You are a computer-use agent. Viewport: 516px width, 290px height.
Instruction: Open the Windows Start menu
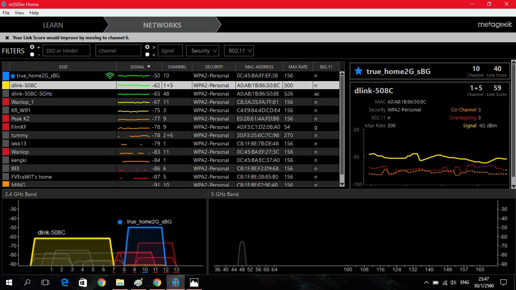pos(9,282)
